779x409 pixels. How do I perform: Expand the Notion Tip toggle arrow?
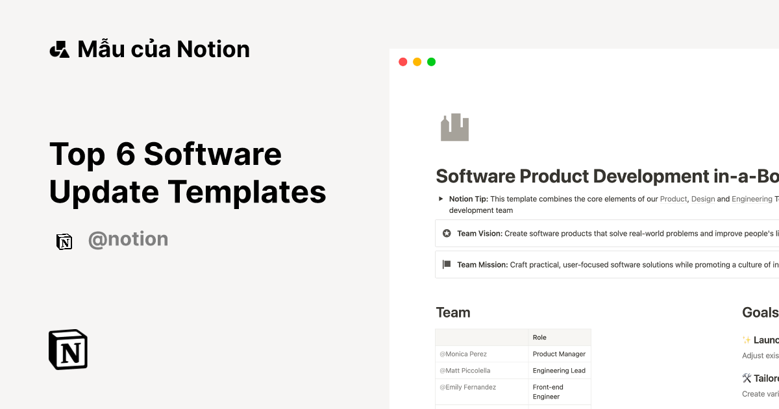[441, 199]
